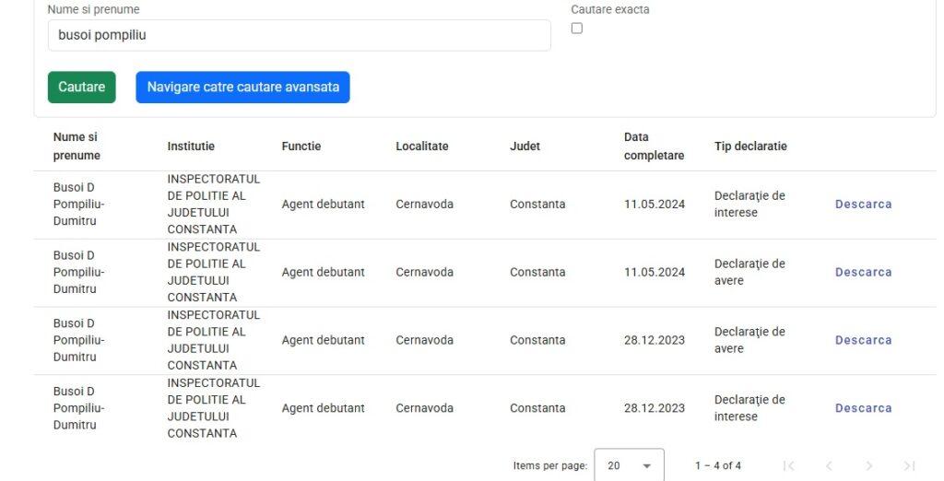Select the Functie column header
The image size is (944, 481).
click(x=301, y=147)
